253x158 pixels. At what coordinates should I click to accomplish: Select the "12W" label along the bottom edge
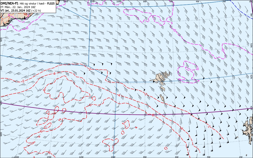pyautogui.click(x=81, y=157)
